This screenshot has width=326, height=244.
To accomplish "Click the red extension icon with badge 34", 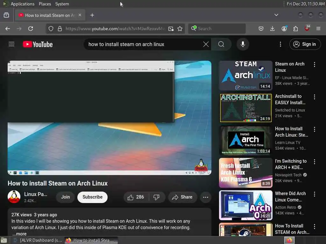I will coord(307,28).
